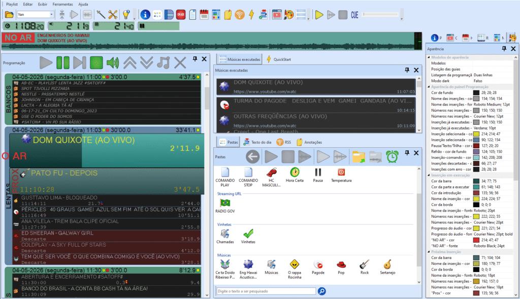Open the RADIO GOV streaming item
The image size is (520, 299).
click(225, 206)
